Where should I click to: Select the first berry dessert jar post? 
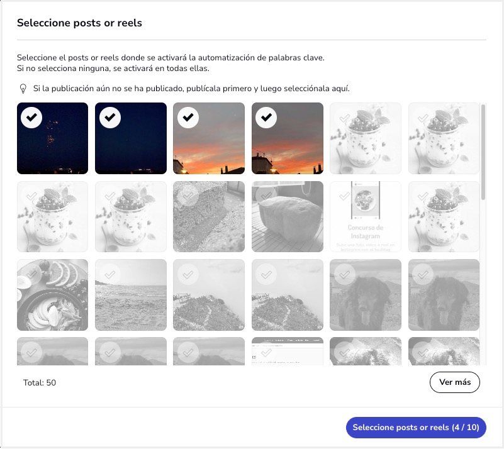pos(365,138)
